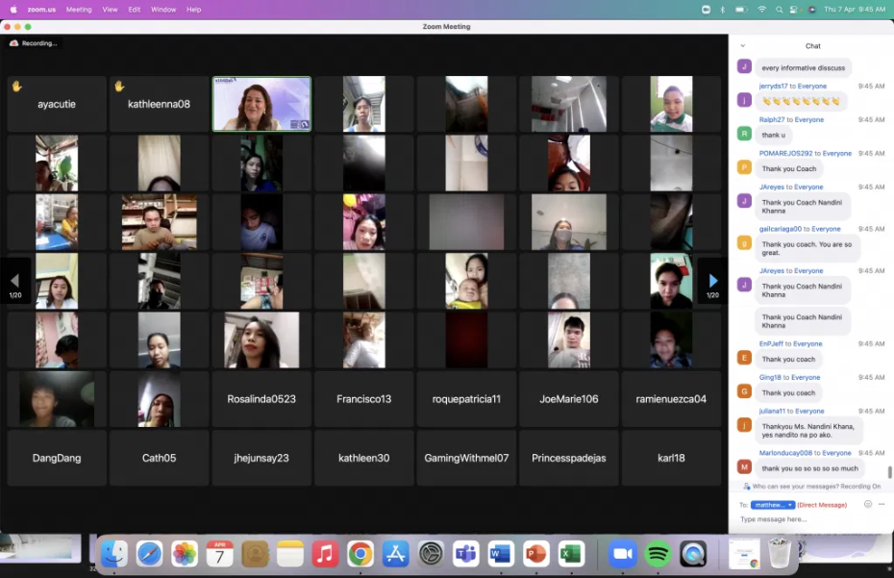Click the 'Type message here' field
894x578 pixels.
[x=810, y=519]
